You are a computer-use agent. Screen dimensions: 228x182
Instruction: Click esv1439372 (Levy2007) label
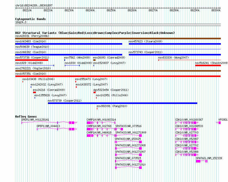coord(92,84)
